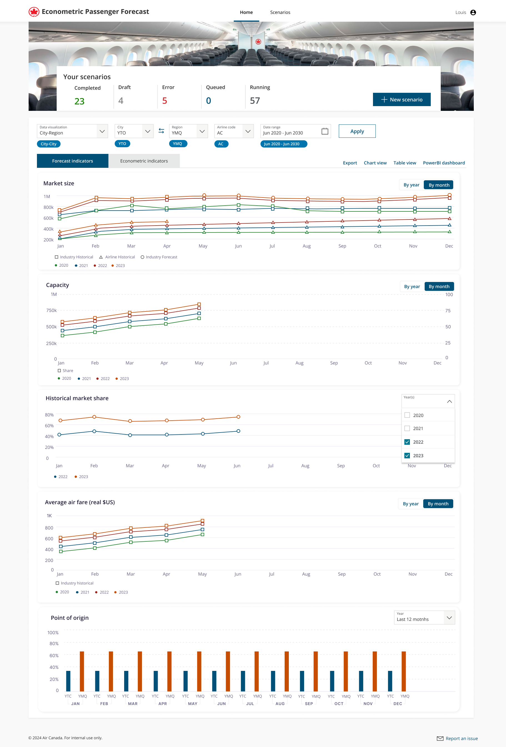Click the New scenario button
Viewport: 506px width, 747px height.
click(402, 99)
